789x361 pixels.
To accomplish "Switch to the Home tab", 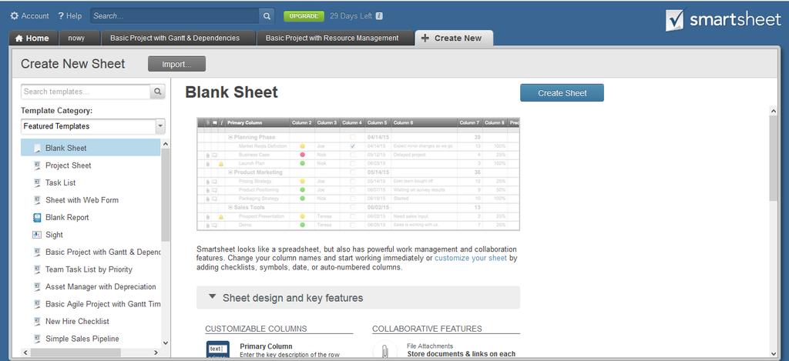I will pyautogui.click(x=32, y=38).
